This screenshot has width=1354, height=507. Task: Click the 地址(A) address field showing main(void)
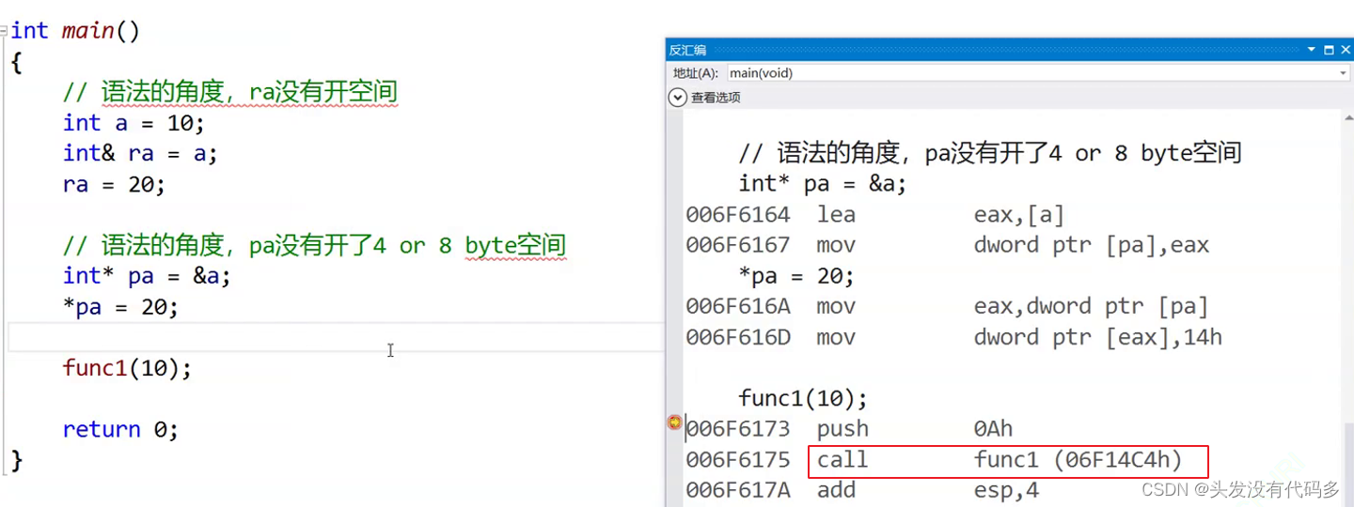(1039, 72)
